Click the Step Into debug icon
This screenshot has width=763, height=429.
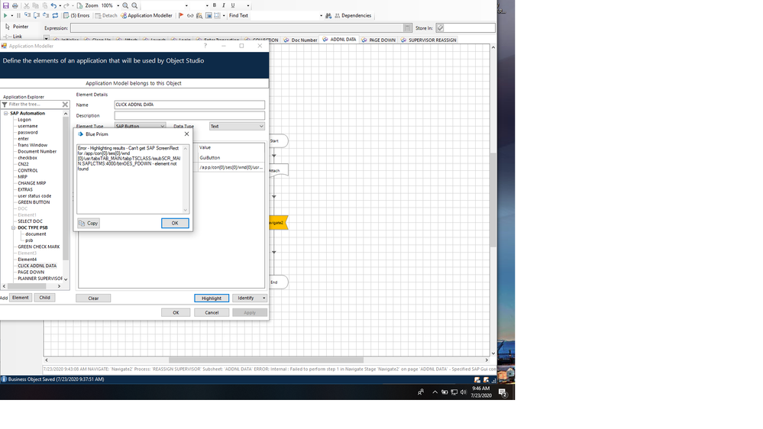[x=27, y=15]
